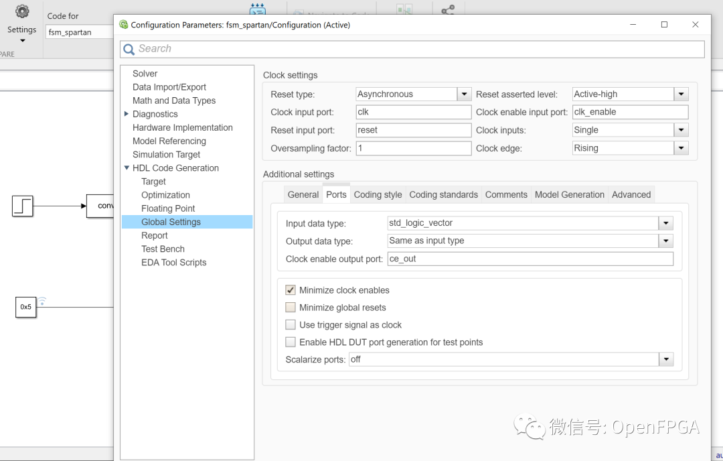
Task: Open Test Bench settings
Action: pos(163,249)
